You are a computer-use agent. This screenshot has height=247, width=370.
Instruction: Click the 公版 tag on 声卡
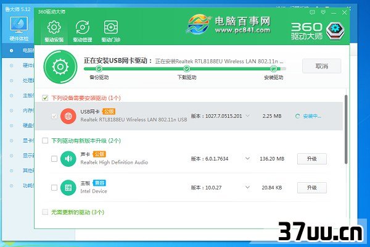pyautogui.click(x=99, y=154)
